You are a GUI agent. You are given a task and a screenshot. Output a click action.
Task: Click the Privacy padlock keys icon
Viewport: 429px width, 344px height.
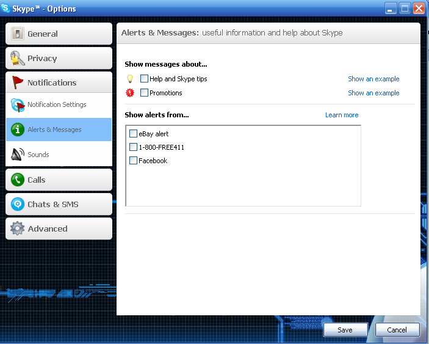point(18,58)
